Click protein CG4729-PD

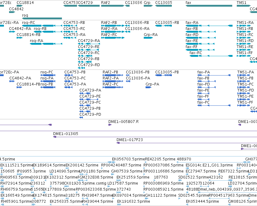pyautogui.click(x=81, y=117)
